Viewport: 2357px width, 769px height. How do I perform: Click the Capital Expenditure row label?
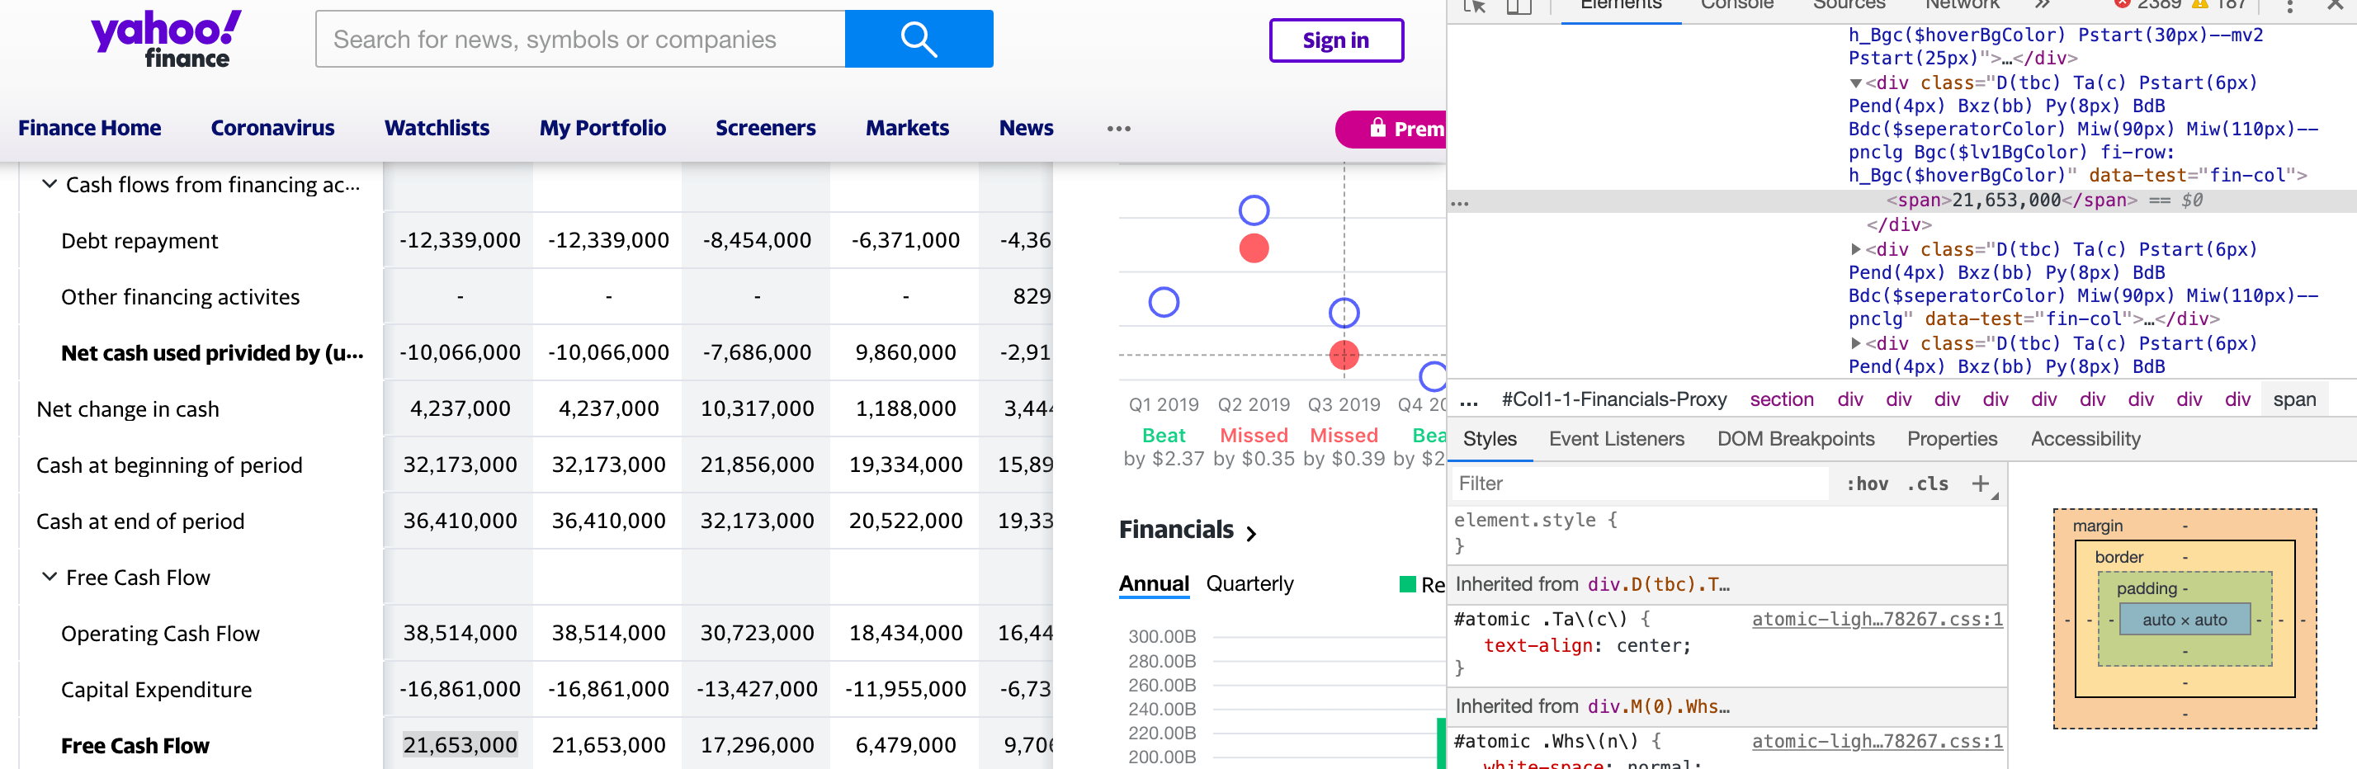point(155,691)
